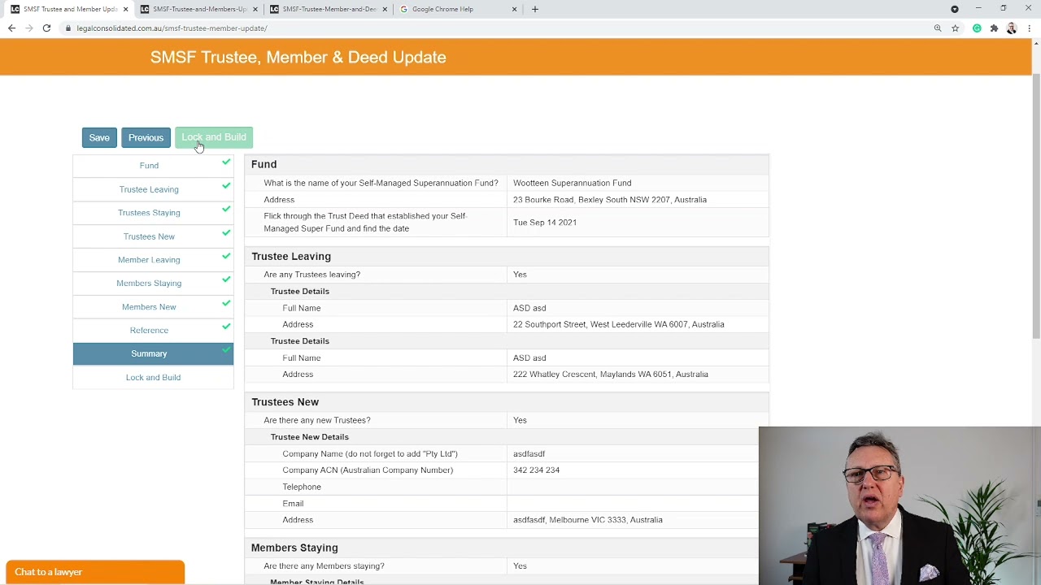This screenshot has width=1041, height=585.
Task: Open the Grammarly extension icon
Action: click(x=977, y=28)
